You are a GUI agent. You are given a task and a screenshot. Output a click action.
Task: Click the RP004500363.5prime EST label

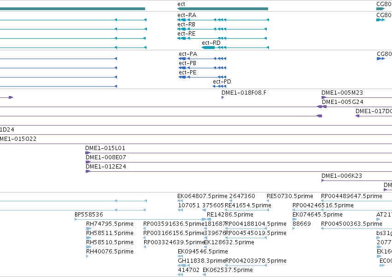pyautogui.click(x=352, y=224)
